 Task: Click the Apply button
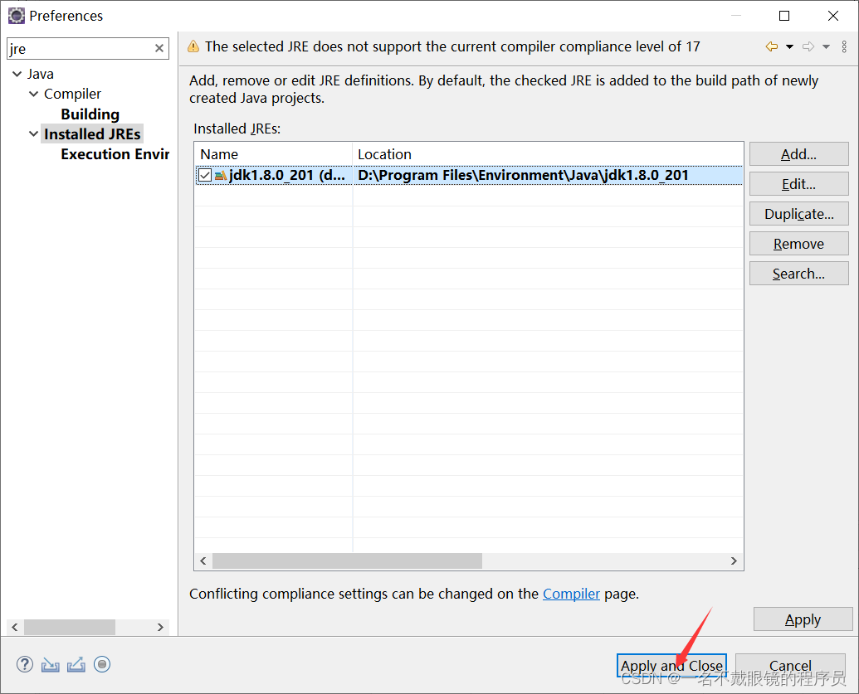tap(803, 619)
